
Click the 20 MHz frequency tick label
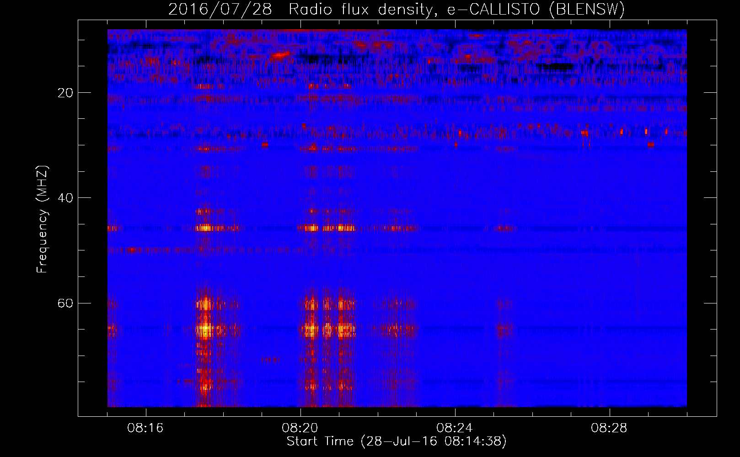(x=66, y=93)
